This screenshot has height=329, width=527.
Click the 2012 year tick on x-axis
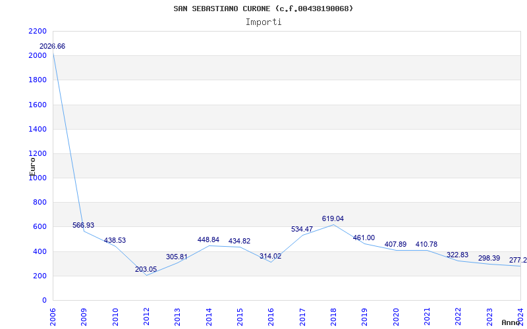(146, 315)
